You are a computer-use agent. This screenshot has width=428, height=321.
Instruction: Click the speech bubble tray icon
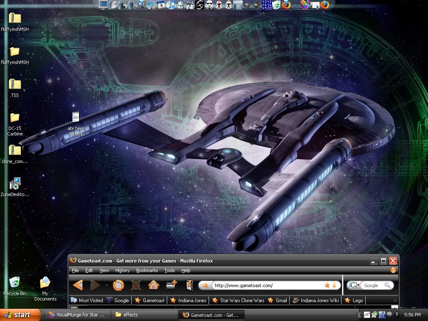pyautogui.click(x=389, y=315)
